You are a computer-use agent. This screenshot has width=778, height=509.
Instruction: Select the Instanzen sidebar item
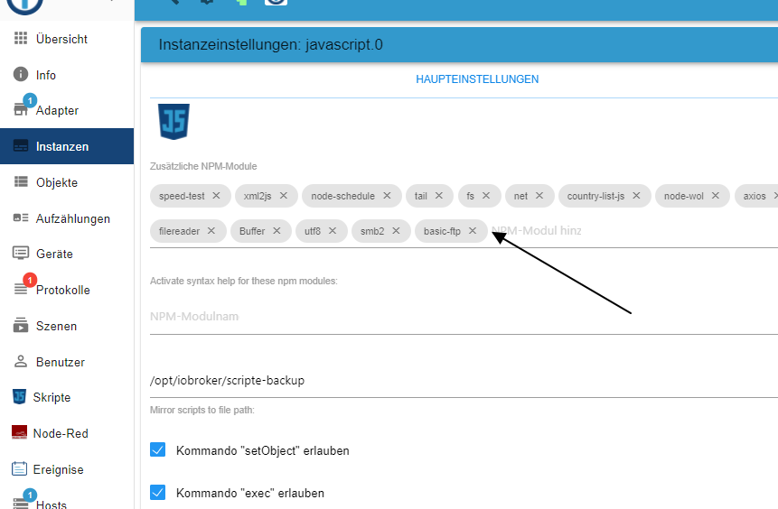(x=67, y=146)
